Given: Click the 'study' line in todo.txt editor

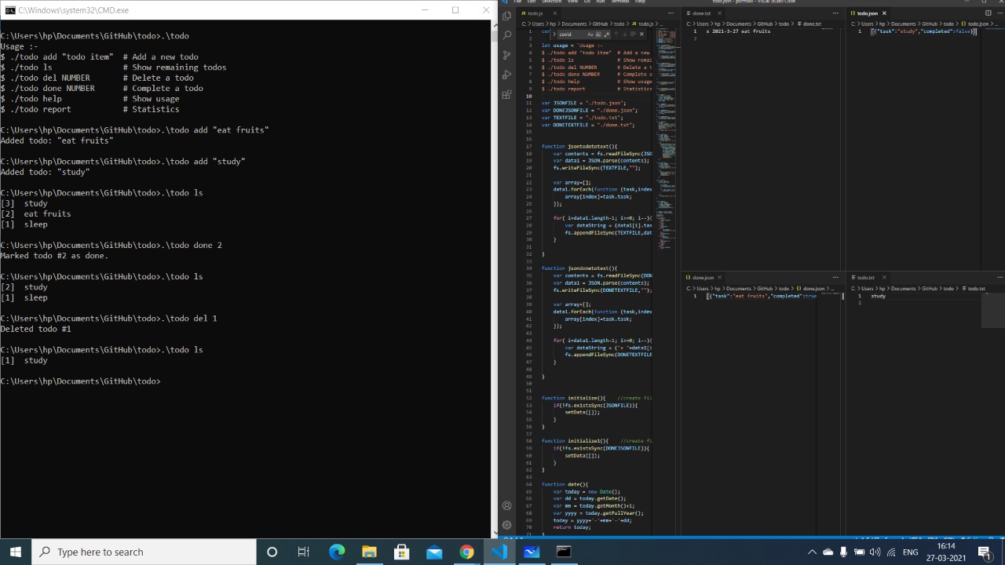Looking at the screenshot, I should (878, 296).
